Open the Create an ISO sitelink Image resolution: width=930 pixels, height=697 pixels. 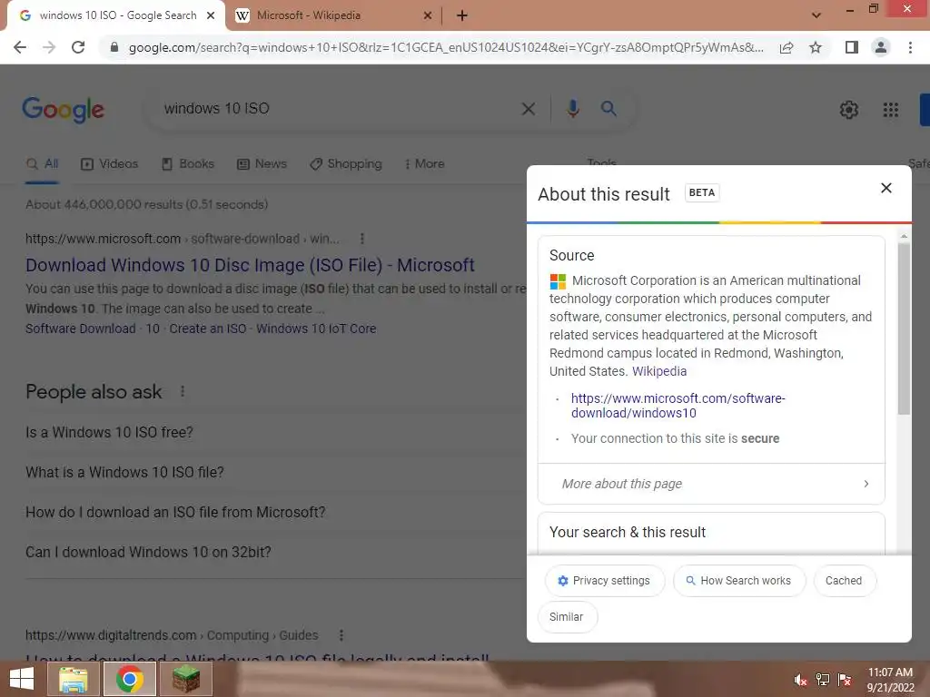point(208,329)
